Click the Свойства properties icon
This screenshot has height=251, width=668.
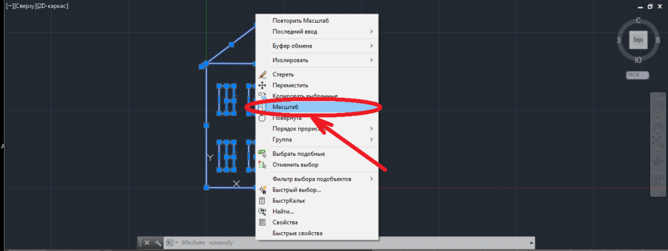262,222
